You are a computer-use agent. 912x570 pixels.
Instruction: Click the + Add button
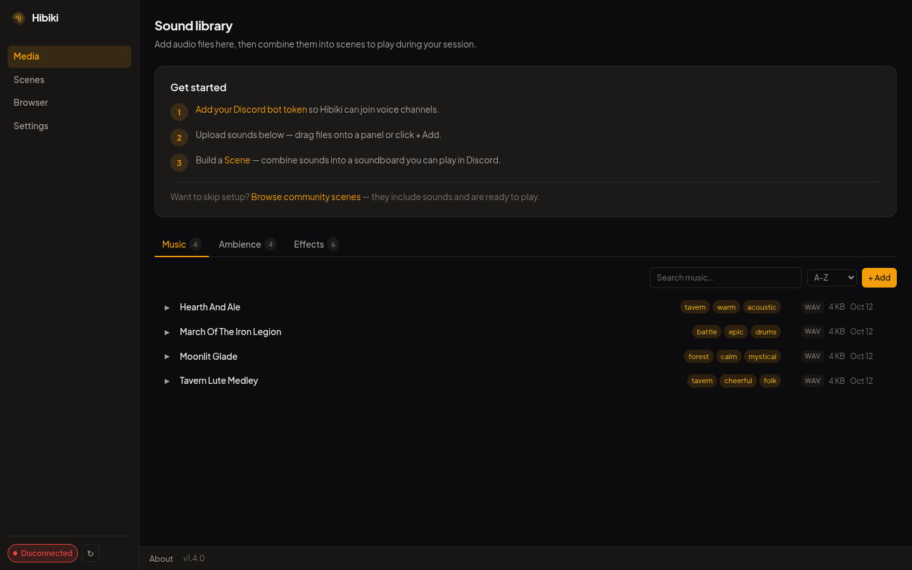879,278
